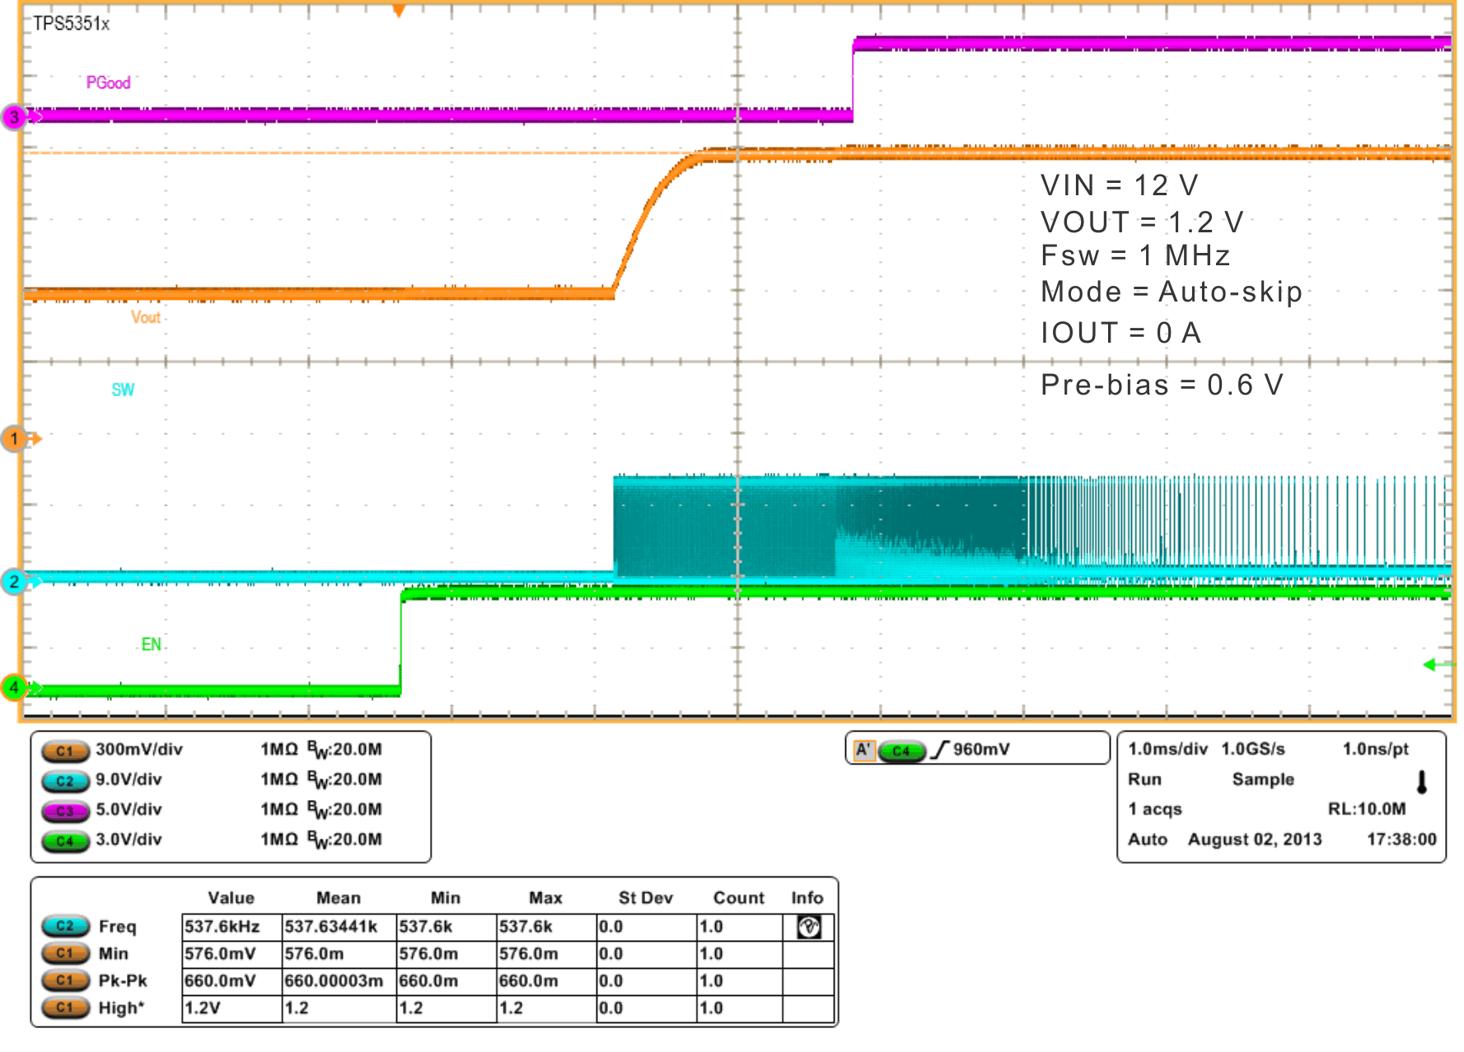Select the C1 channel badge (300mV/div)
This screenshot has width=1464, height=1052.
click(x=66, y=749)
